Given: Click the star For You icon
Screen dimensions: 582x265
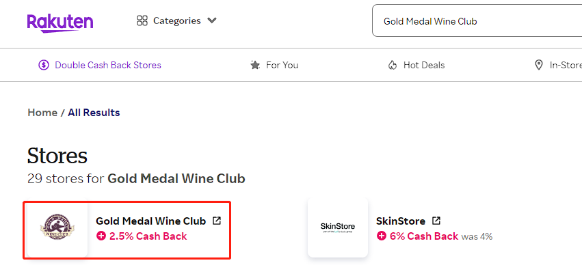Looking at the screenshot, I should 254,66.
